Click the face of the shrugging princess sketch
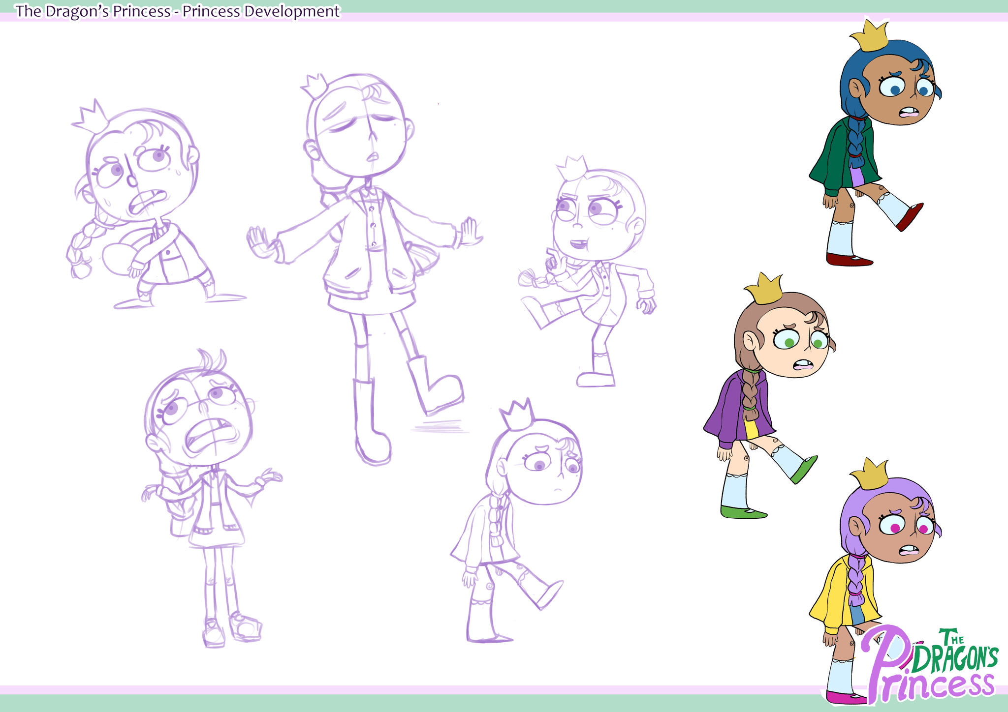This screenshot has width=1008, height=712. coord(204,418)
